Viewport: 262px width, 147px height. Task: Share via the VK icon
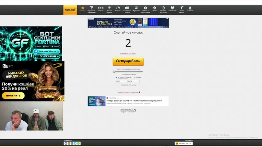click(x=66, y=144)
